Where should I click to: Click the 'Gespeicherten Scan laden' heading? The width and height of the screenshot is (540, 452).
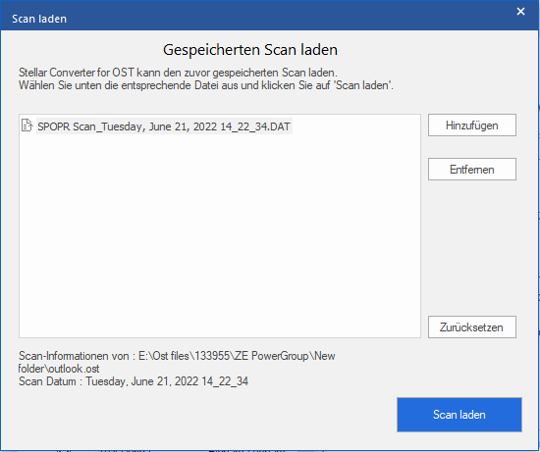250,50
